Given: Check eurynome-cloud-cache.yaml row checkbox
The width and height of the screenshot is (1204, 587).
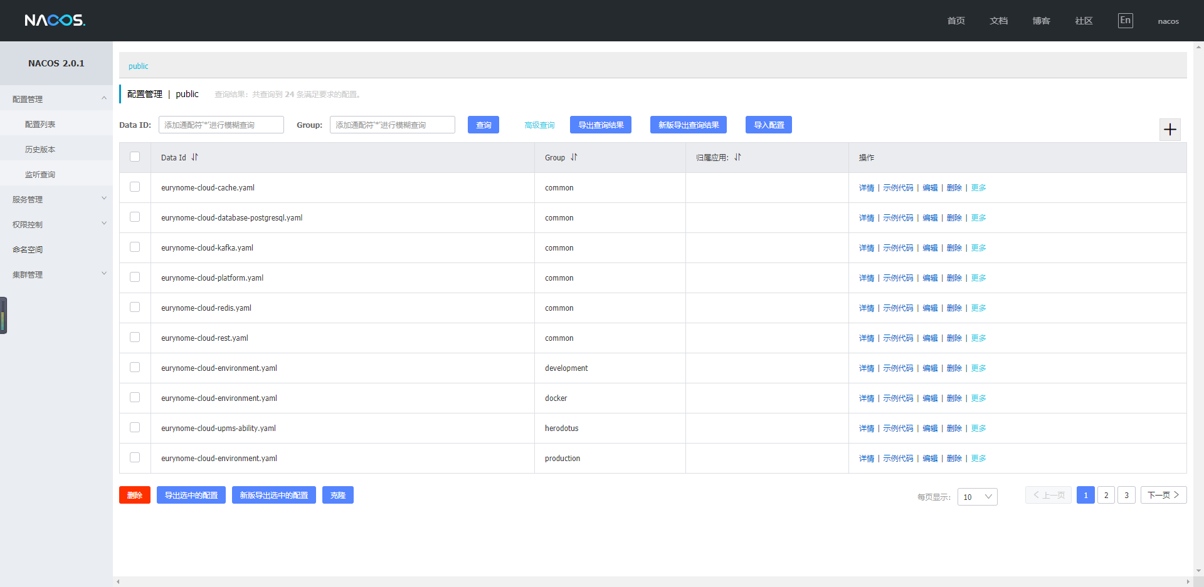Looking at the screenshot, I should pyautogui.click(x=135, y=187).
